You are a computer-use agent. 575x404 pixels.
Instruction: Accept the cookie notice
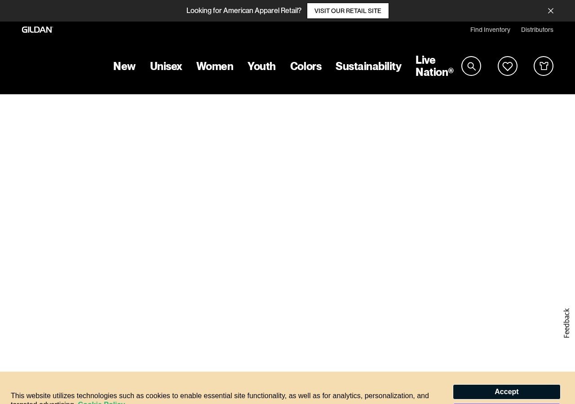(506, 391)
